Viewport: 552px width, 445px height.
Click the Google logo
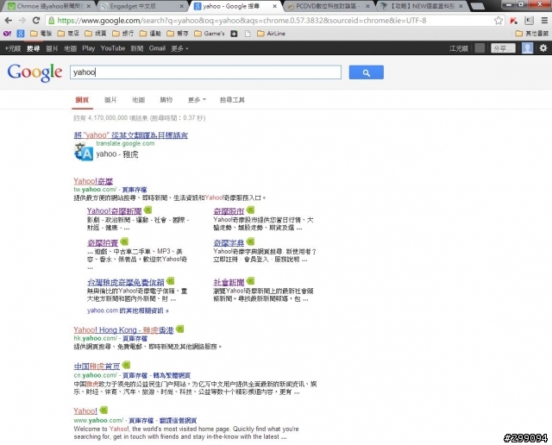click(34, 72)
